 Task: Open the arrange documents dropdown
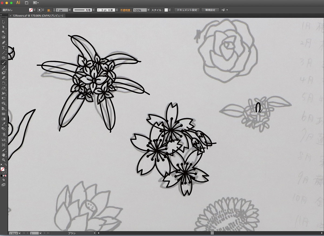(36, 2)
